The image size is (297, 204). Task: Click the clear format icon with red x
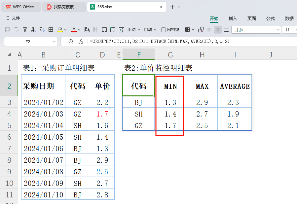(201, 30)
